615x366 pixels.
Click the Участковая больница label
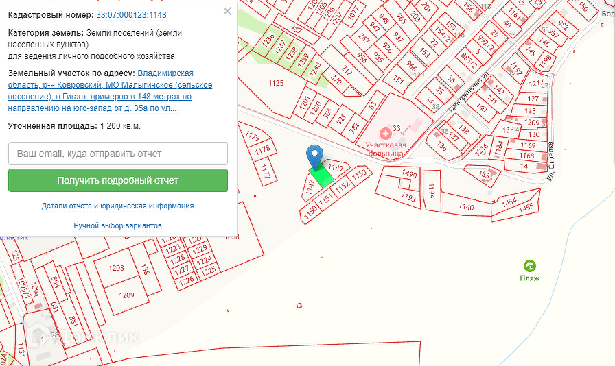click(x=386, y=149)
